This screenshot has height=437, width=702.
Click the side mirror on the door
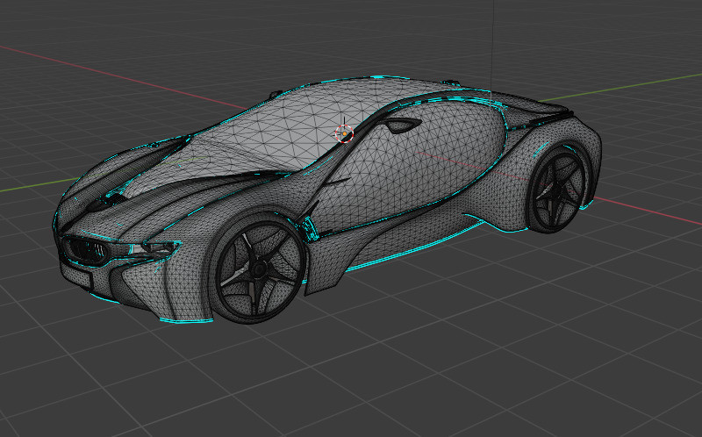(402, 125)
